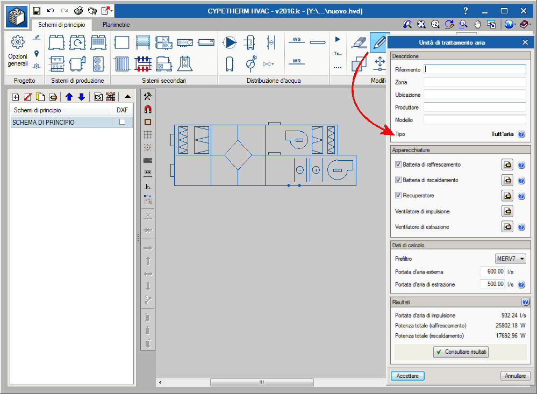Click Portata d'aria di estrazione value field
The height and width of the screenshot is (394, 537).
pyautogui.click(x=492, y=284)
